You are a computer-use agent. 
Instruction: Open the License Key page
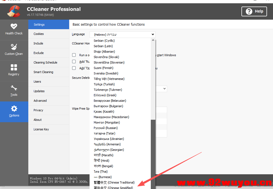(x=41, y=129)
